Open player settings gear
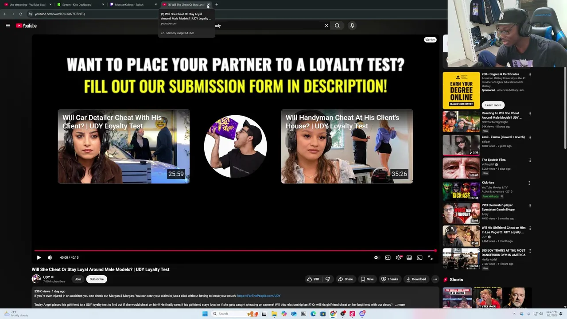The image size is (567, 319). 399,257
